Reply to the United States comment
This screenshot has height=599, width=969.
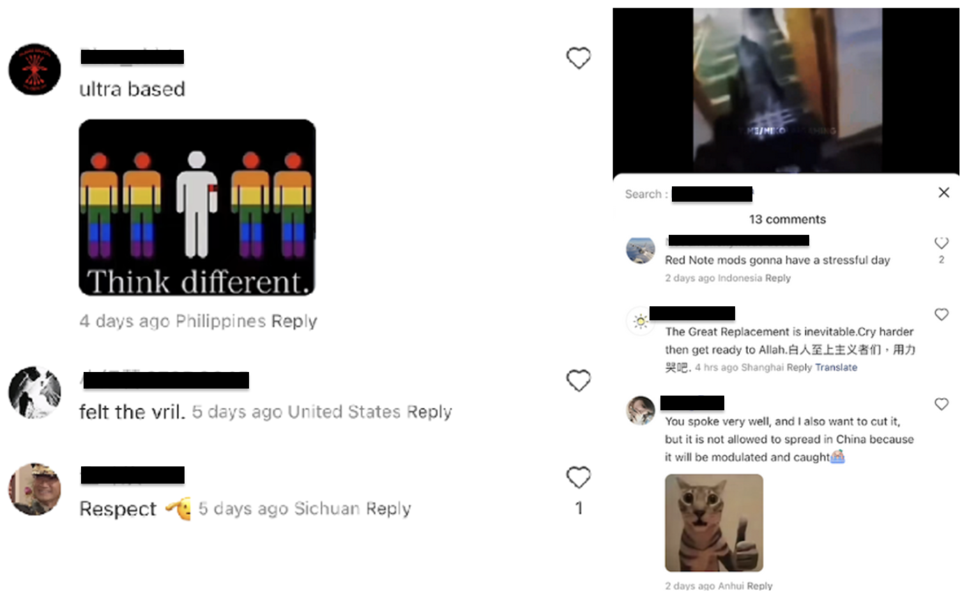pyautogui.click(x=429, y=412)
